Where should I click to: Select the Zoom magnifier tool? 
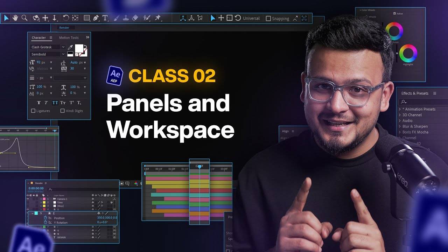click(x=24, y=18)
